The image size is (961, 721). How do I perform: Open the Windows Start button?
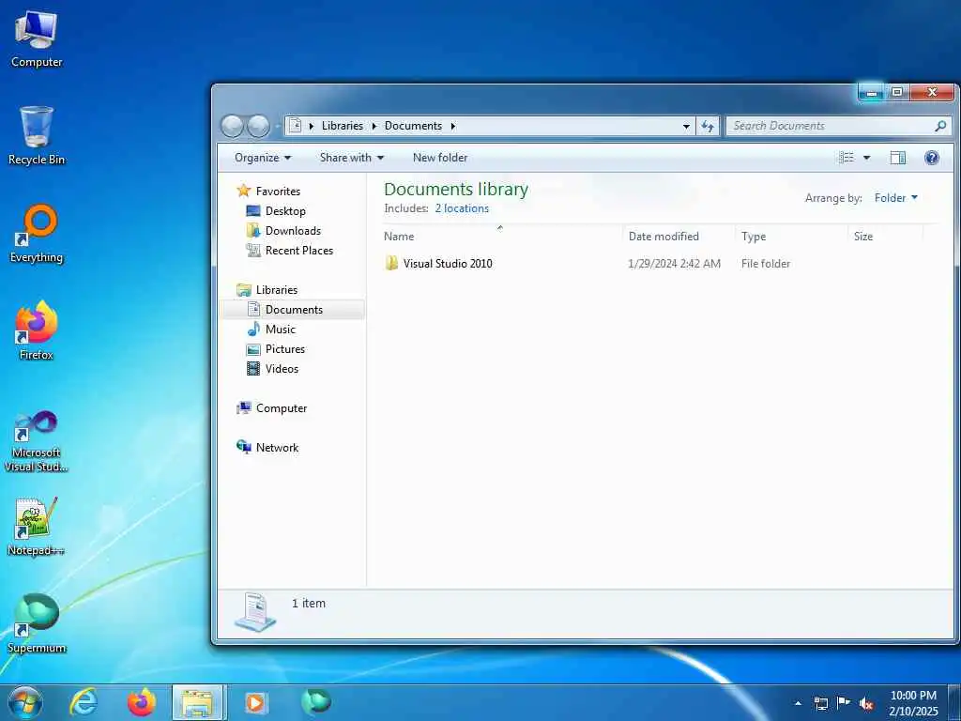[x=24, y=702]
